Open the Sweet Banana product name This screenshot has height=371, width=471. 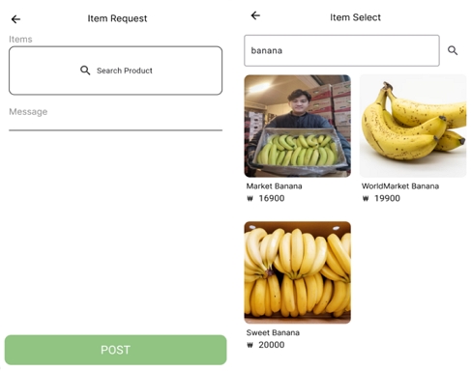click(x=273, y=332)
